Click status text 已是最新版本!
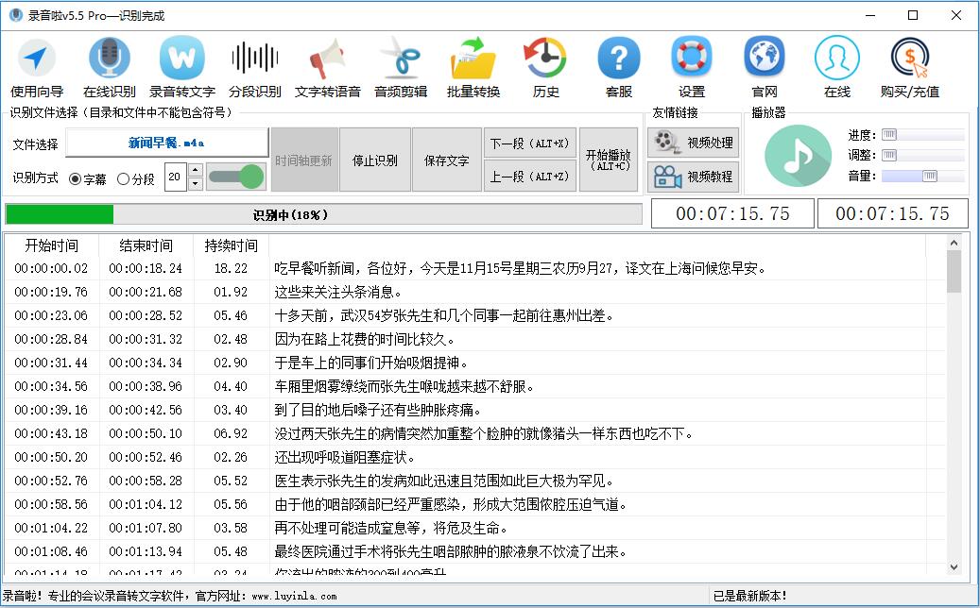980x608 pixels. pos(750,596)
